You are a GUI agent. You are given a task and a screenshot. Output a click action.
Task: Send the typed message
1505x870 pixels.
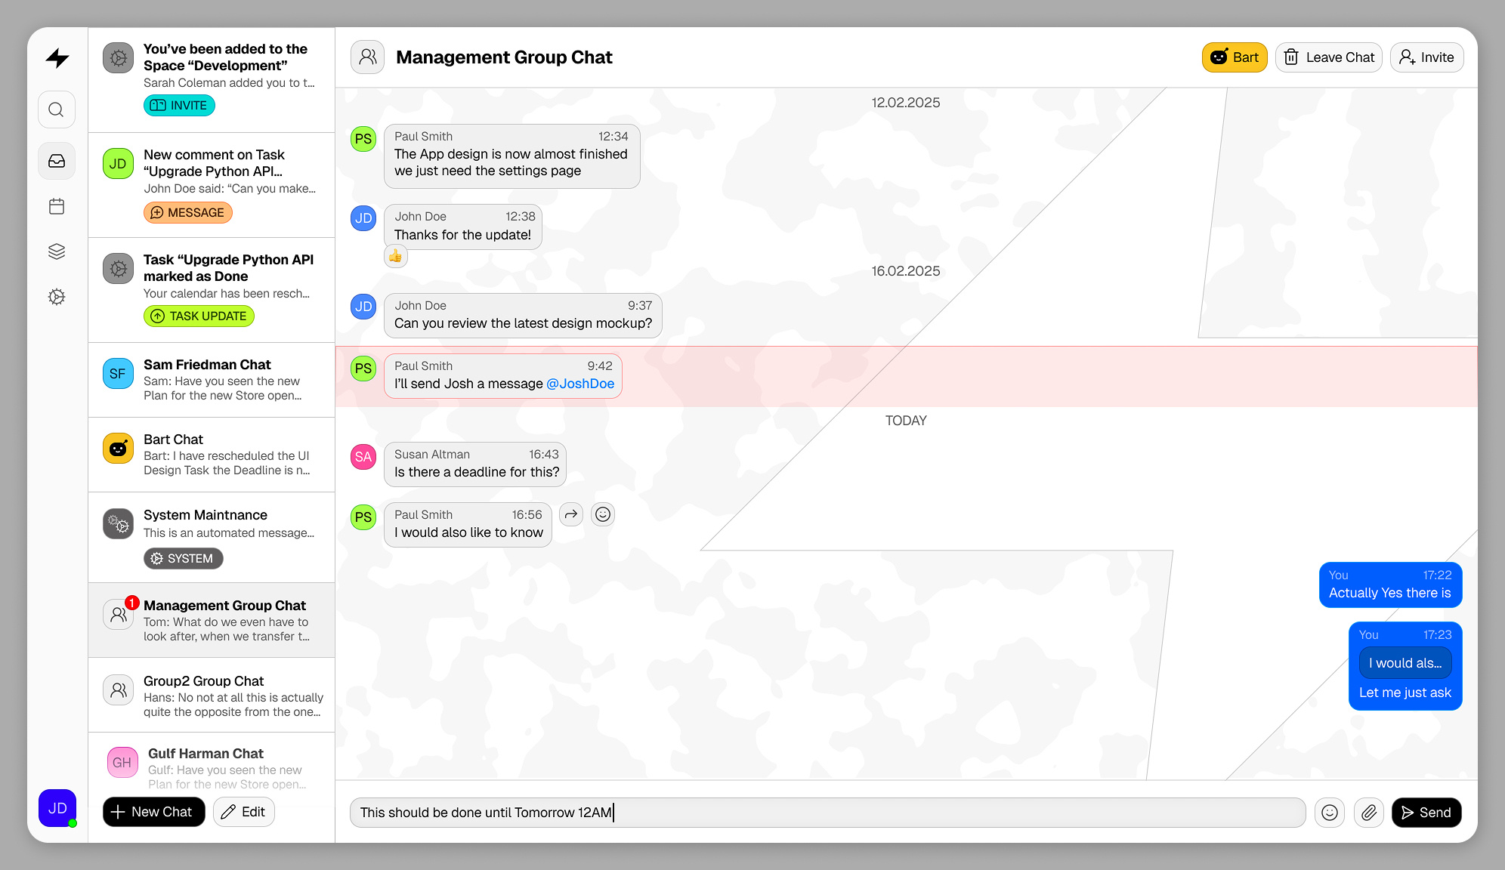click(x=1426, y=813)
